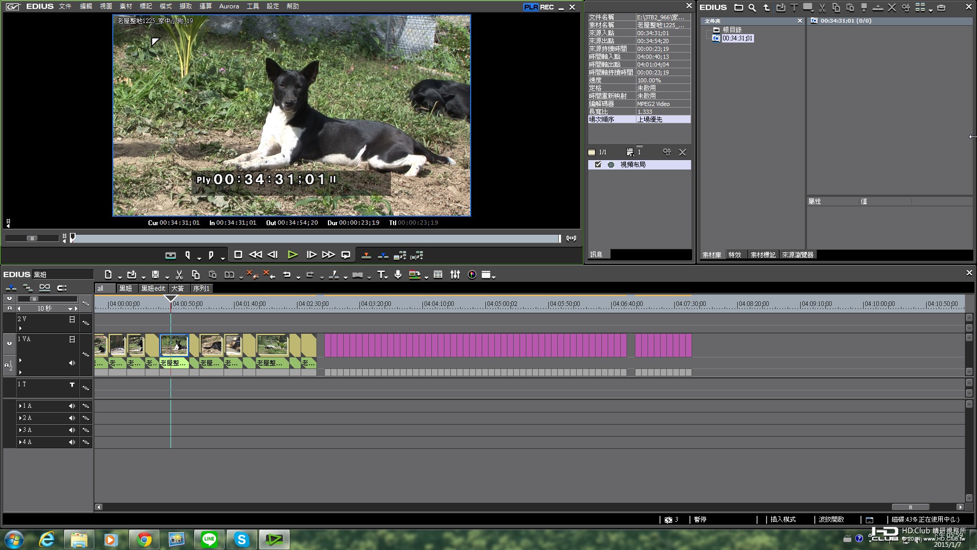The height and width of the screenshot is (550, 977).
Task: Click the New sequence icon
Action: pos(108,274)
